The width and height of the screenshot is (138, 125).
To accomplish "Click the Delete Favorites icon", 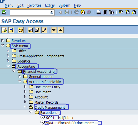I will pos(37,30).
